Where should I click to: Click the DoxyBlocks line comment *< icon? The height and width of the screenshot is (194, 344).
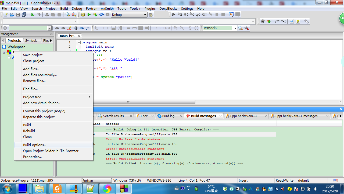283,21
